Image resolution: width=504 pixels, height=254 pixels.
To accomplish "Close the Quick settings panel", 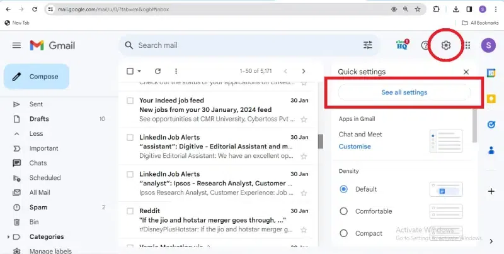I will [466, 72].
